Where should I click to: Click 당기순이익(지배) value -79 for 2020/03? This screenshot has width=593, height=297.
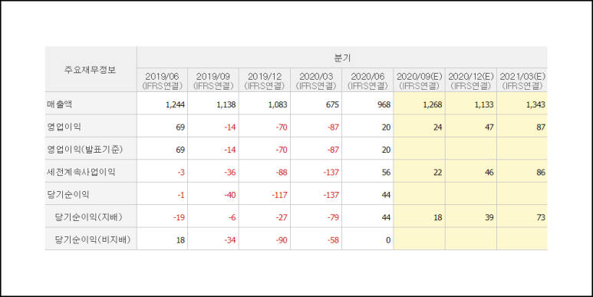click(332, 217)
